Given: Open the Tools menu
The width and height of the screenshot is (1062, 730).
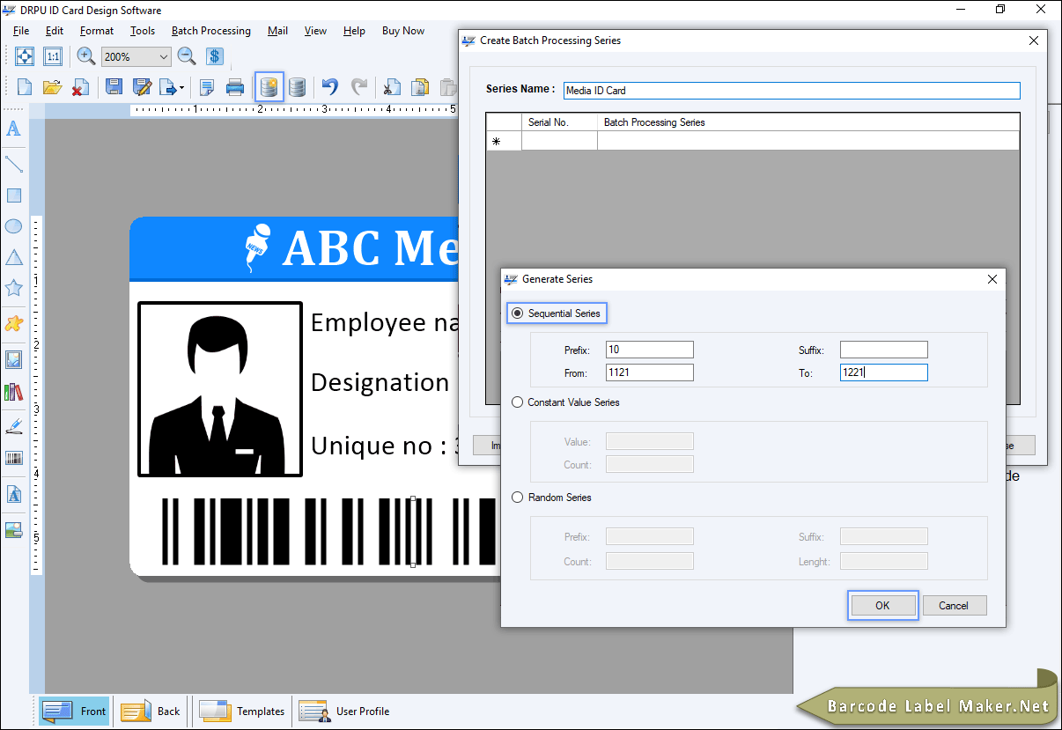Looking at the screenshot, I should (x=143, y=31).
